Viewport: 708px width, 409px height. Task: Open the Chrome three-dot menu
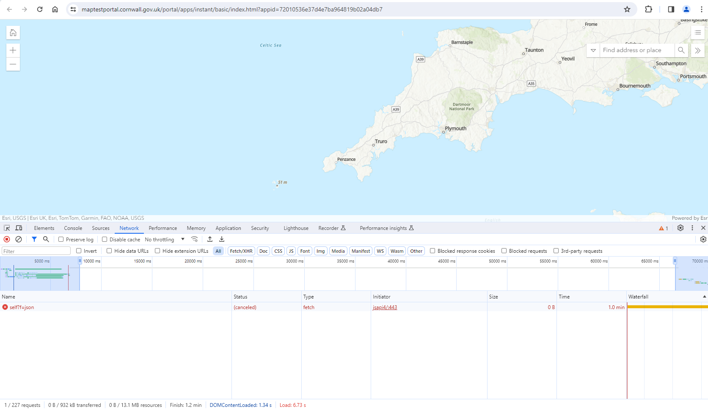coord(701,9)
